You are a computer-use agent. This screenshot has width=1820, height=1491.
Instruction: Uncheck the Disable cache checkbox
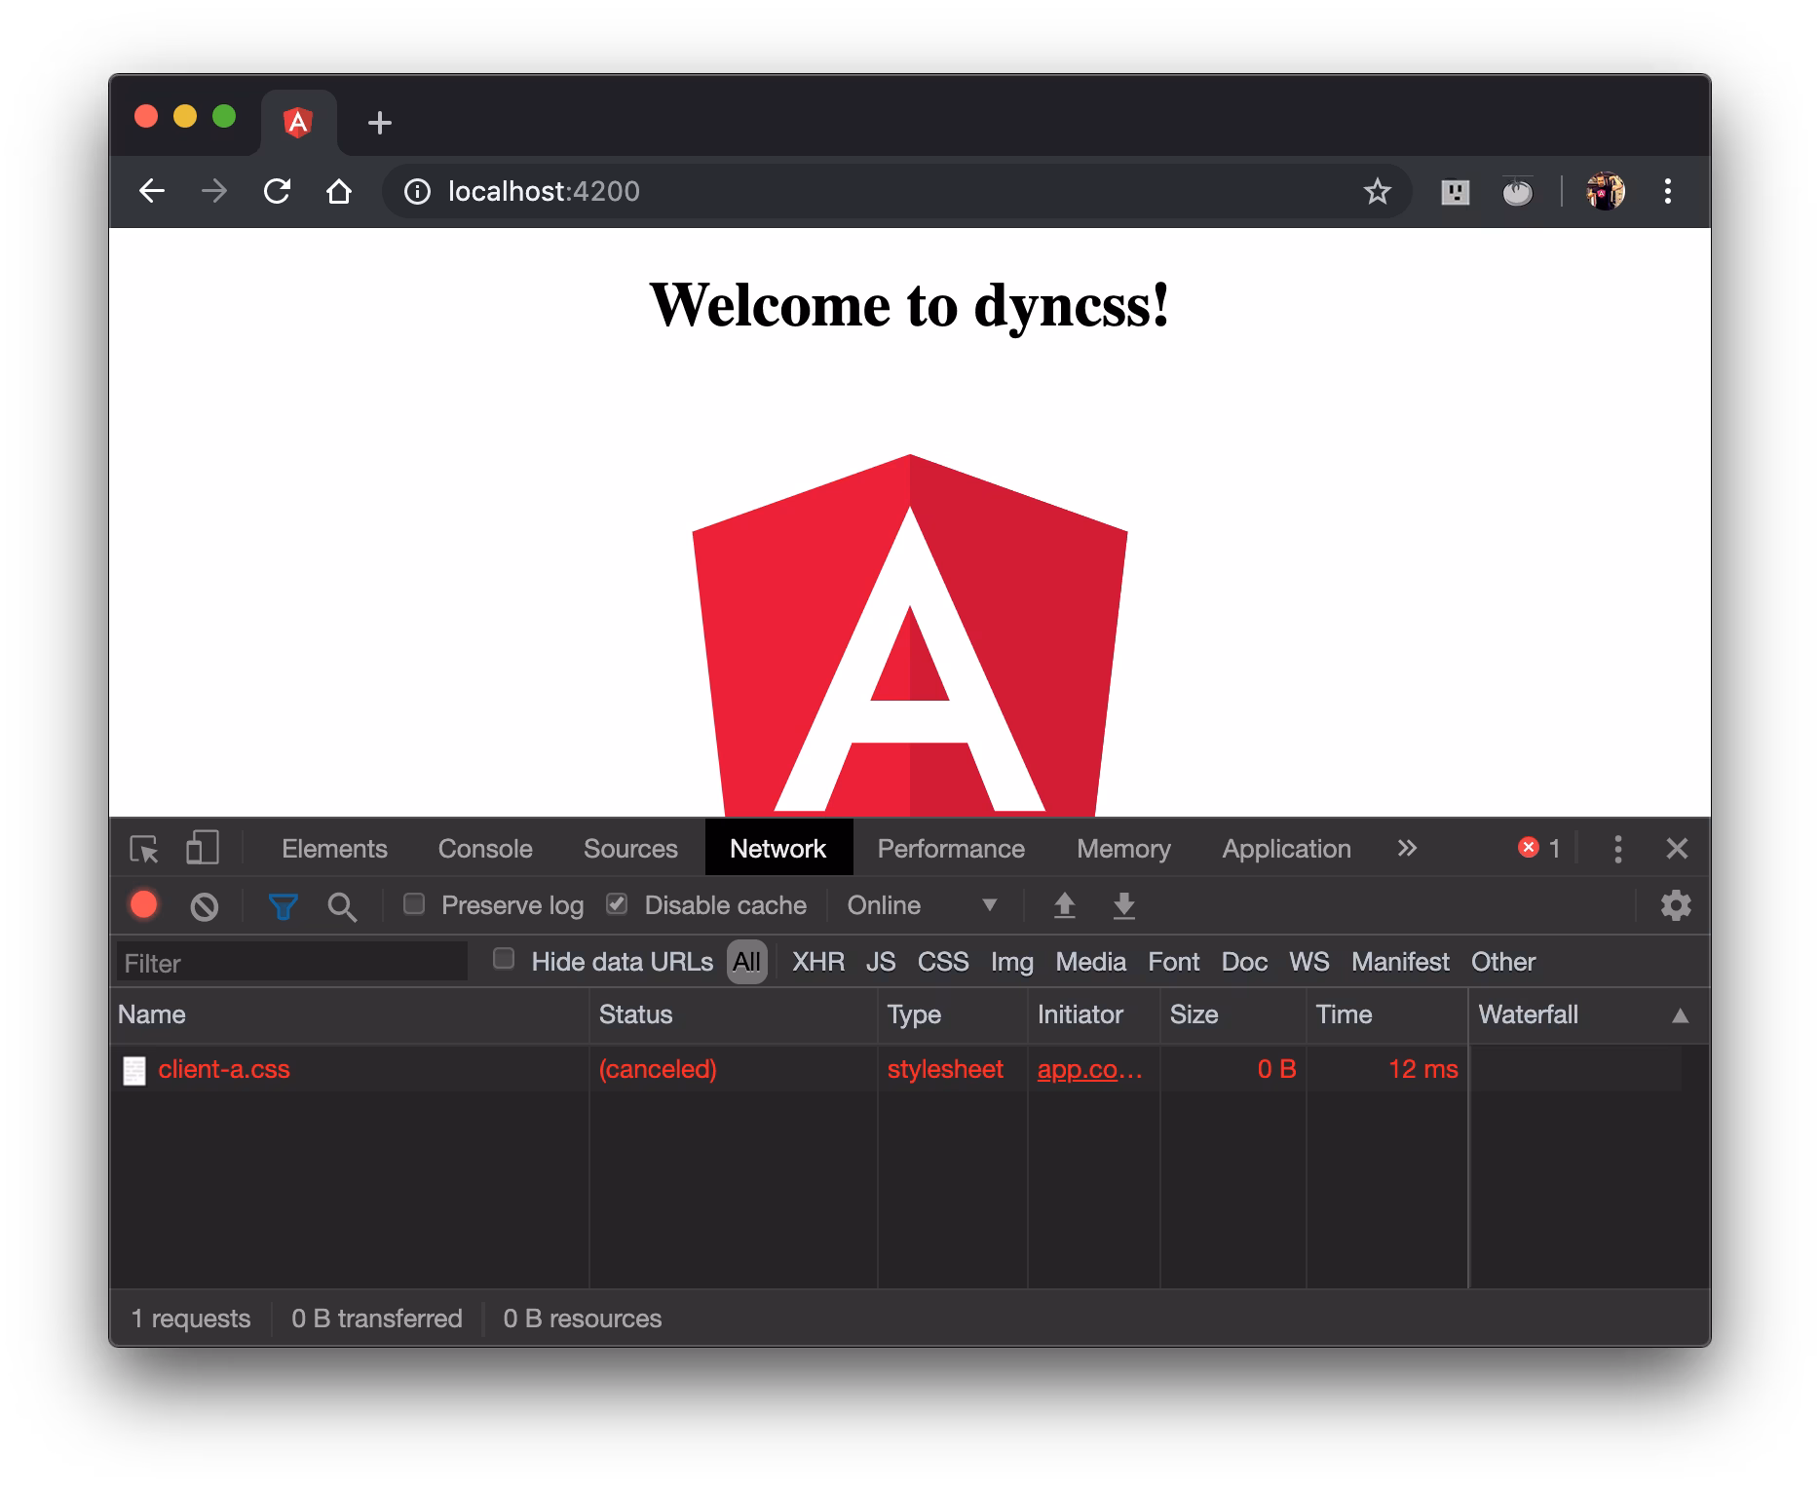tap(617, 904)
